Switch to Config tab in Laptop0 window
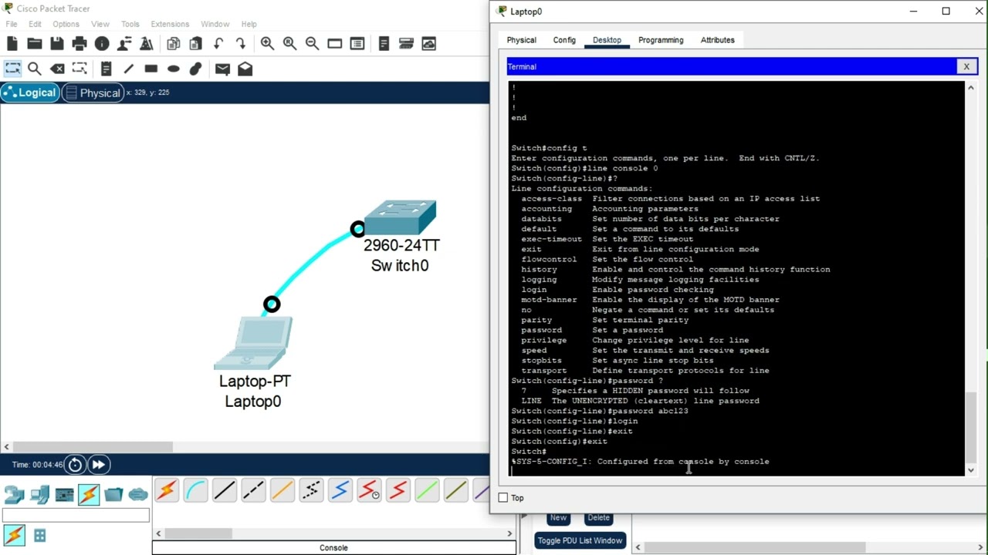988x555 pixels. (x=564, y=40)
